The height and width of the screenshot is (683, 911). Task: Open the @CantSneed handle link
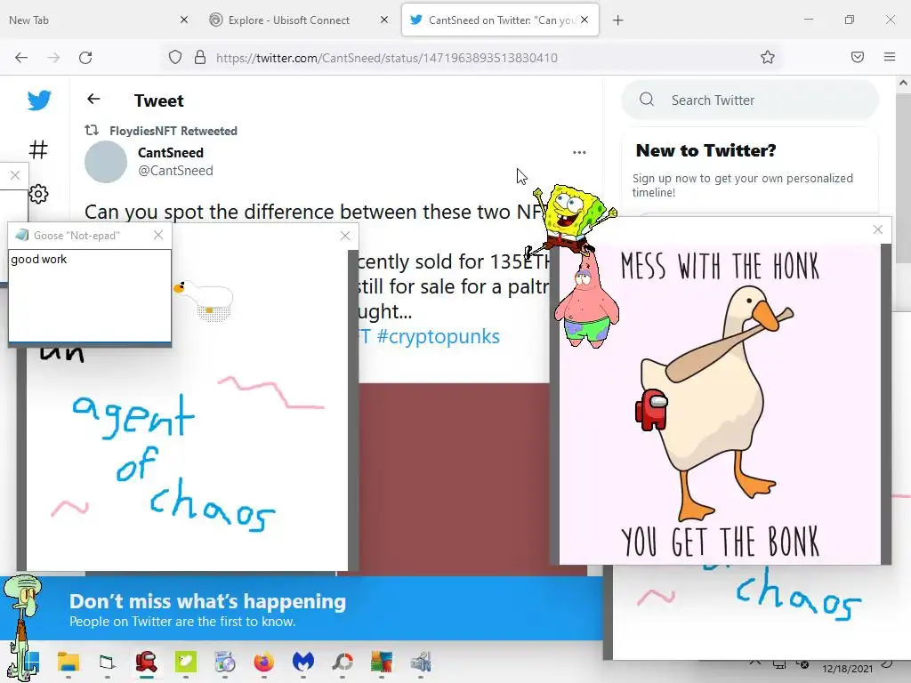pos(175,171)
